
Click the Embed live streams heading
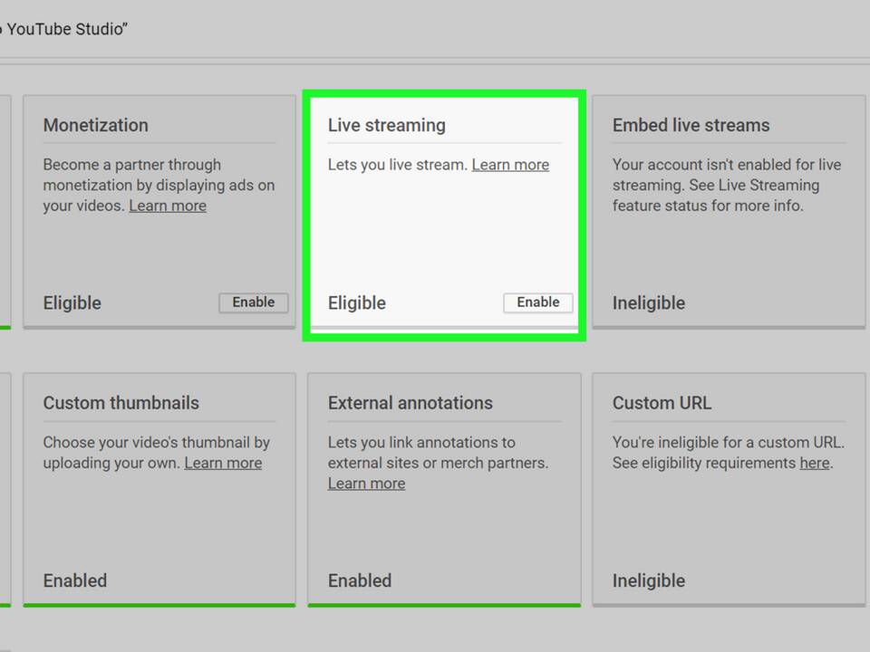691,125
